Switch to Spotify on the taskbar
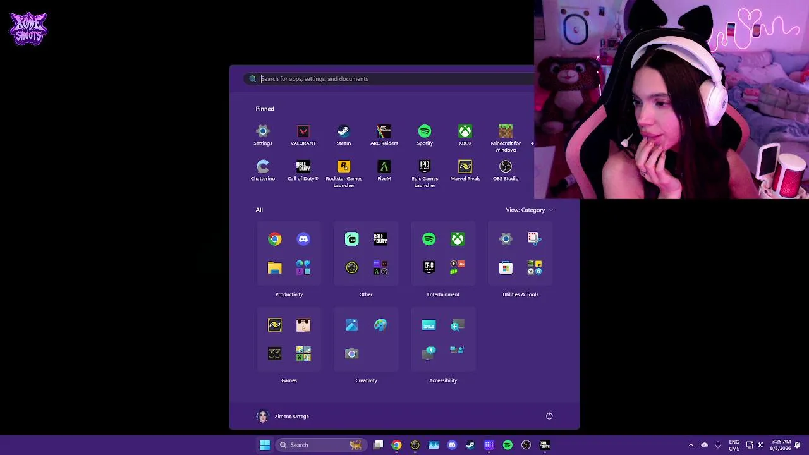The width and height of the screenshot is (809, 455). pos(508,445)
